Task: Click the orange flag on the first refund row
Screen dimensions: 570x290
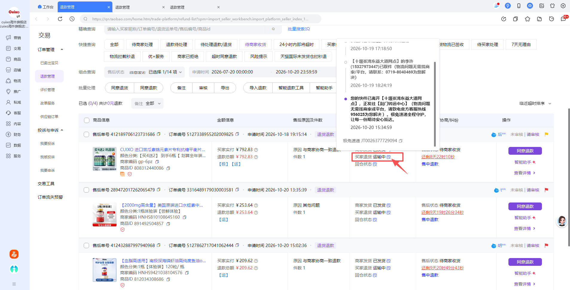Action: [546, 134]
